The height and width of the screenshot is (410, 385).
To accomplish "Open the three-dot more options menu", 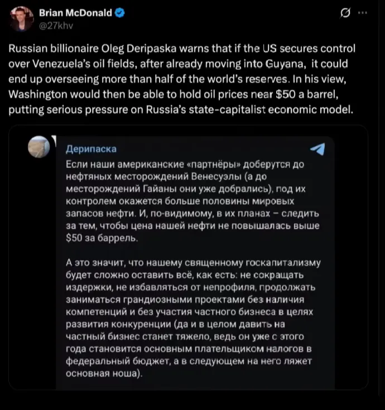I will (x=362, y=13).
